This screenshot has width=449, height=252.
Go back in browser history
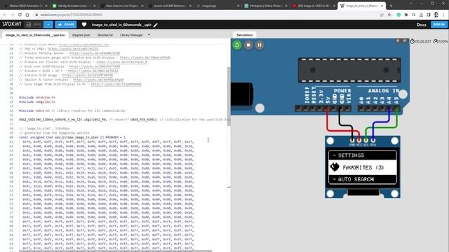pos(5,15)
